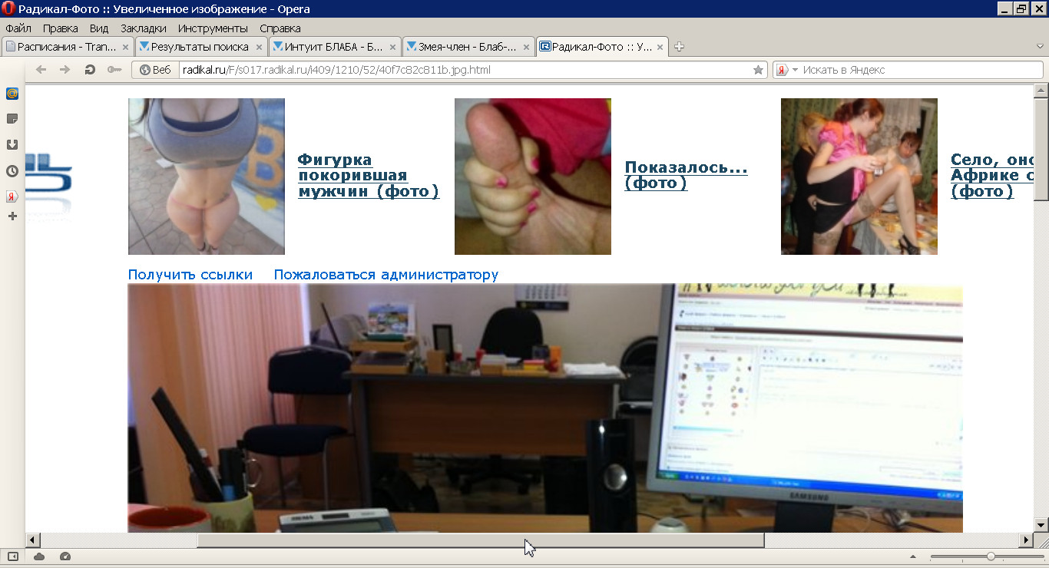Toggle Opera Turbo in status bar
This screenshot has width=1049, height=568.
65,556
